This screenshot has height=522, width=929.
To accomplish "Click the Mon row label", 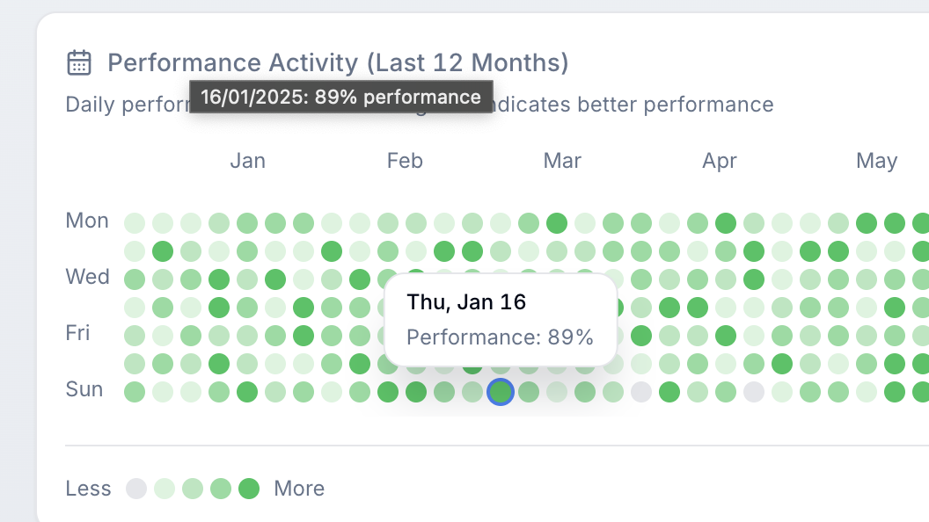I will pyautogui.click(x=87, y=221).
